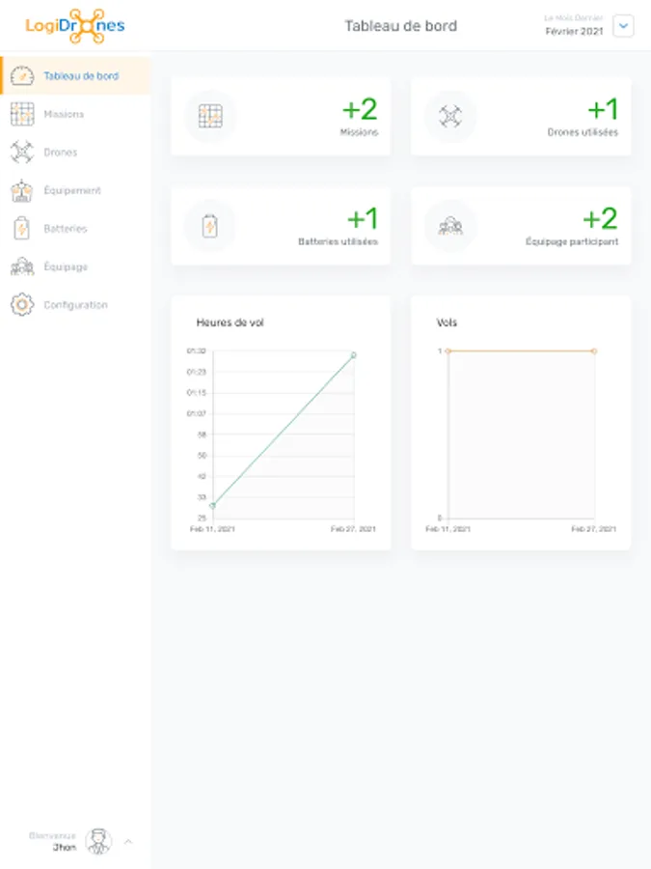Click the Vols chart title

tap(447, 322)
